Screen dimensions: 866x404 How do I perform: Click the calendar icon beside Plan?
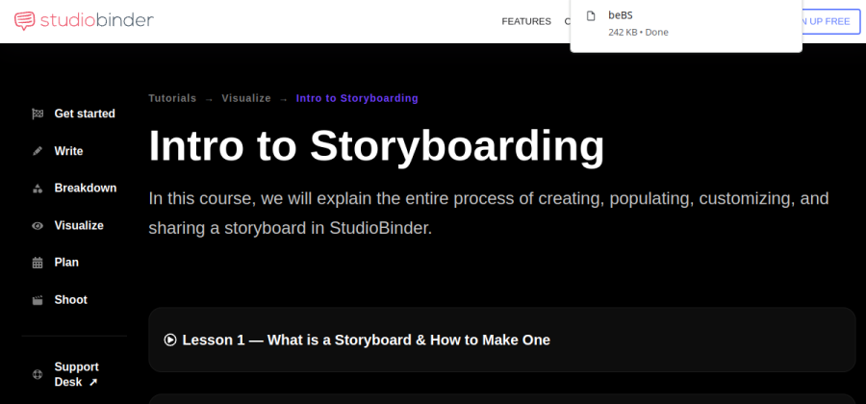click(x=38, y=263)
